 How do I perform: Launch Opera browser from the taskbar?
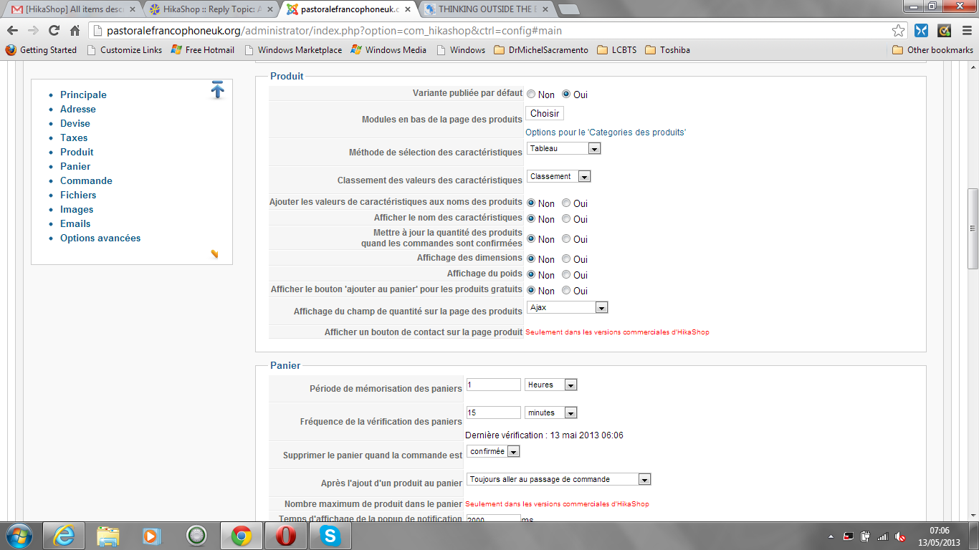pyautogui.click(x=285, y=536)
